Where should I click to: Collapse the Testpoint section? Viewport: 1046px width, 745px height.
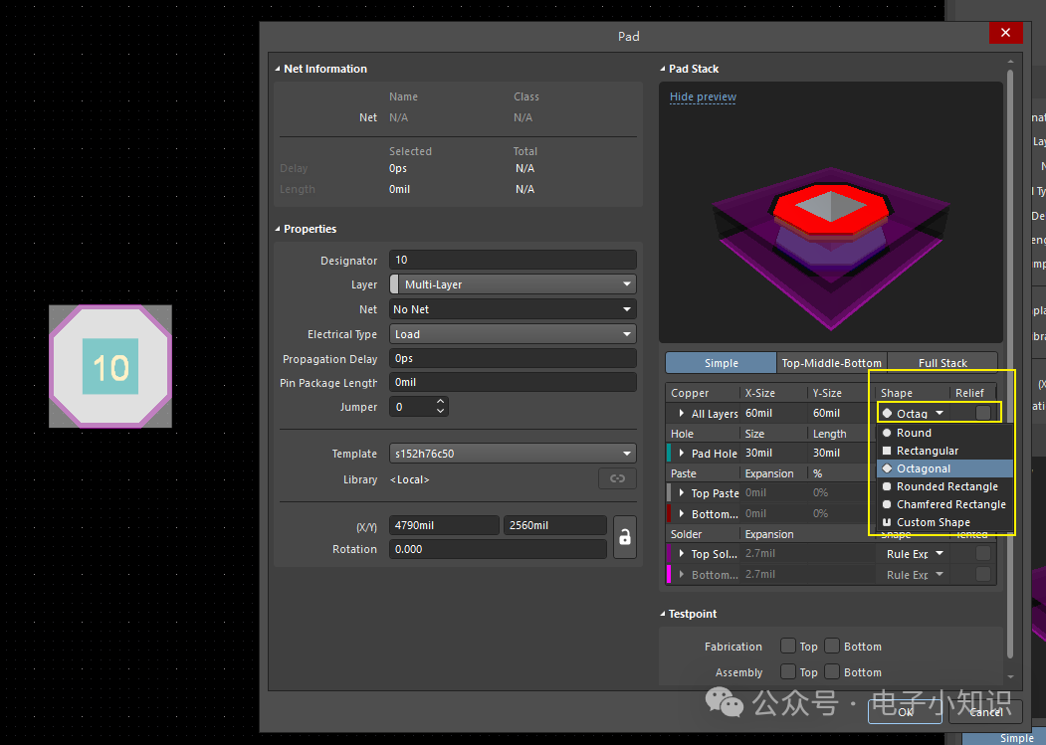663,614
